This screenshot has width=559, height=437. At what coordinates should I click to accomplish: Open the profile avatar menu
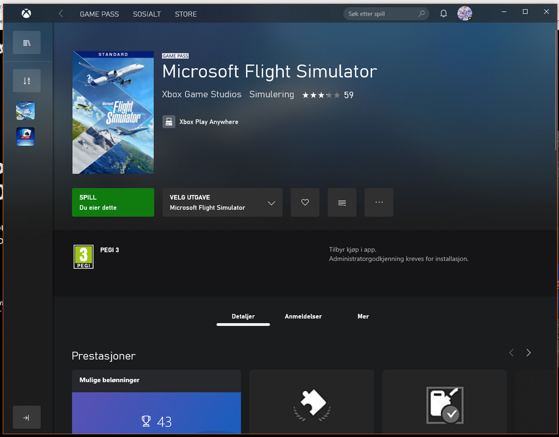tap(464, 14)
